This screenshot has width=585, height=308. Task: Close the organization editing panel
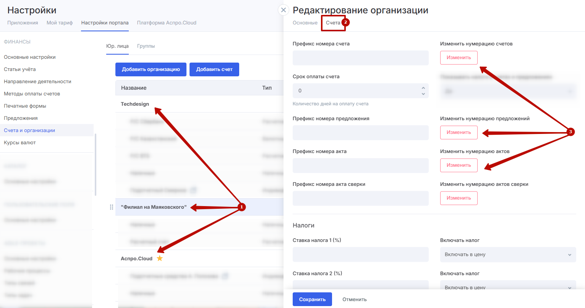pos(283,10)
